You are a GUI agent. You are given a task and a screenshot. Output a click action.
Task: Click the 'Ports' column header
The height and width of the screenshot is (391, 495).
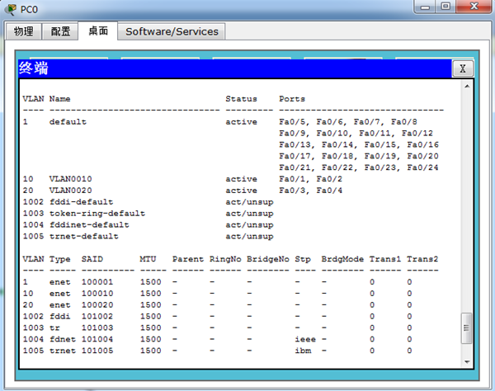click(292, 99)
